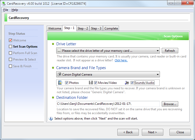195x140 pixels.
Task: Click the destination folder path field
Action: tap(108, 104)
